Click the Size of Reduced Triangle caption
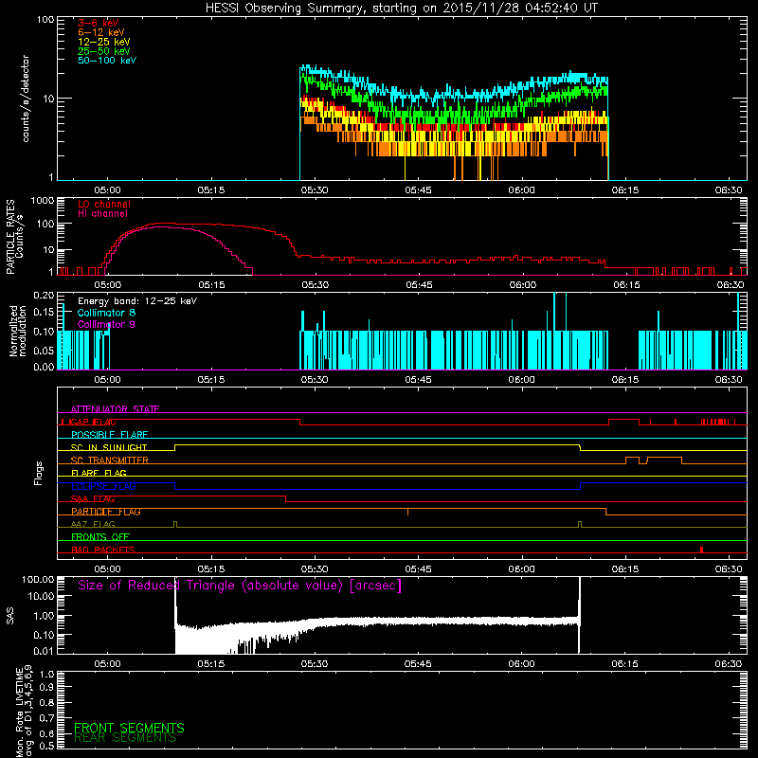 240,586
